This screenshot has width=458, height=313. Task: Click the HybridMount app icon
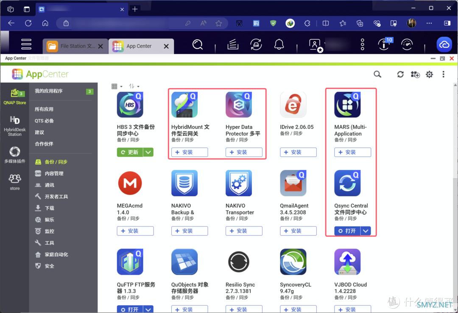[x=184, y=105]
